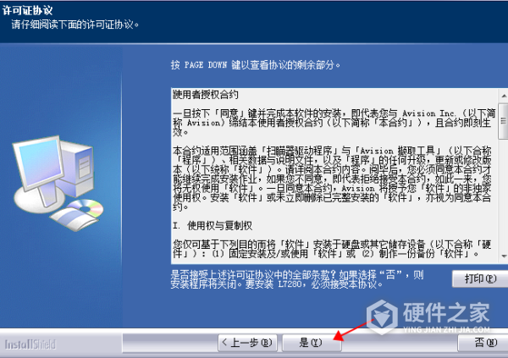
Task: Click the 许可证协议 title text
Action: (x=28, y=10)
